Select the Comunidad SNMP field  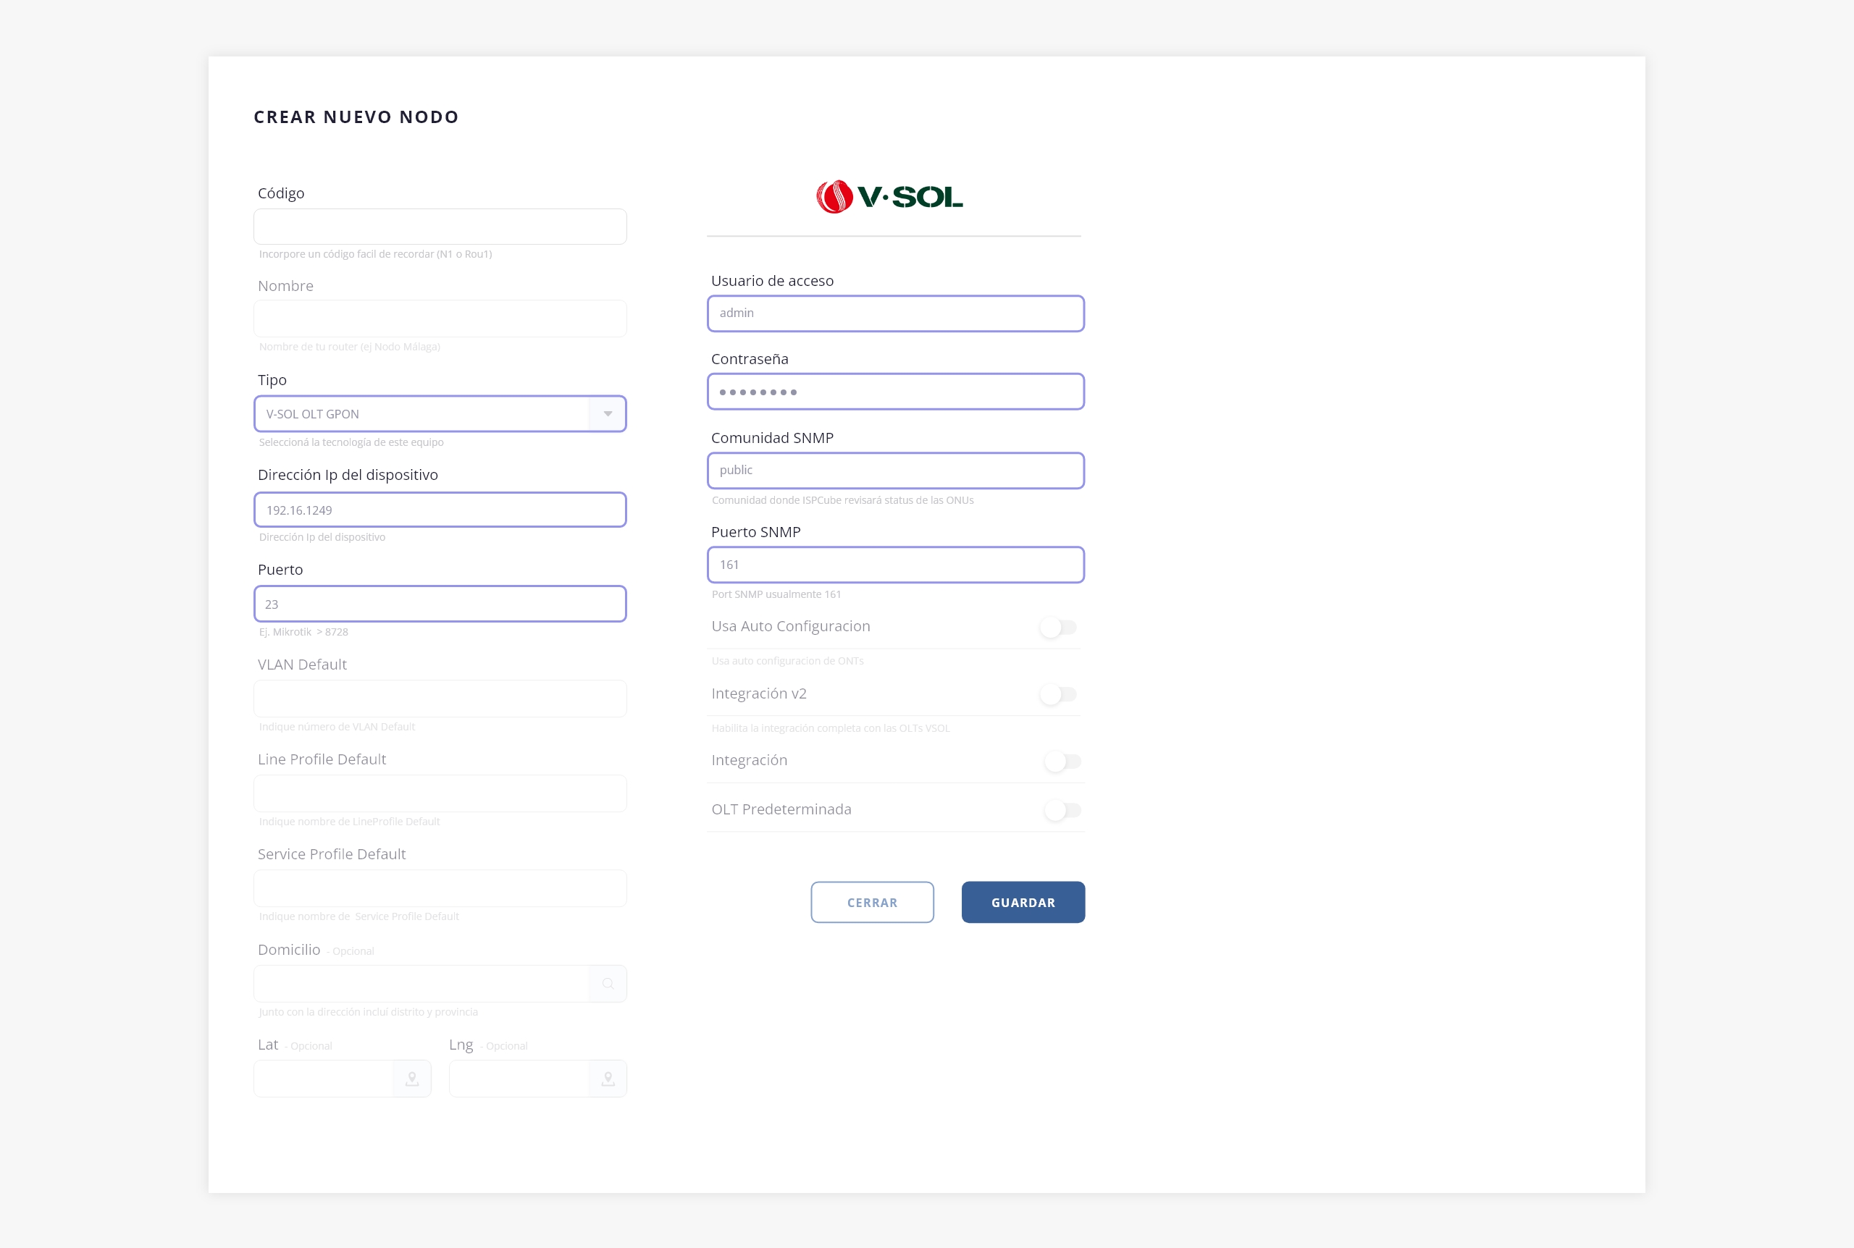(894, 471)
